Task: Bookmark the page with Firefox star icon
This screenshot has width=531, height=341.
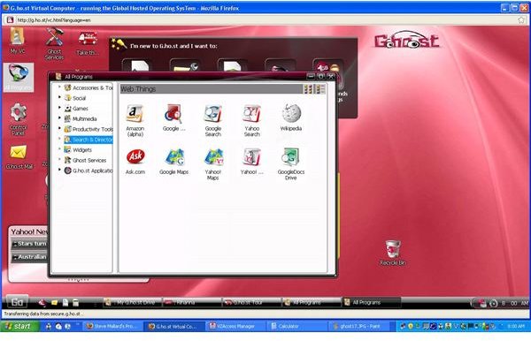Action: (x=521, y=20)
